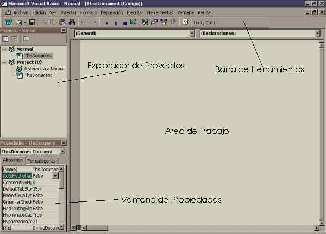Click the Save icon in the toolbar
This screenshot has height=234, width=326.
[32, 23]
